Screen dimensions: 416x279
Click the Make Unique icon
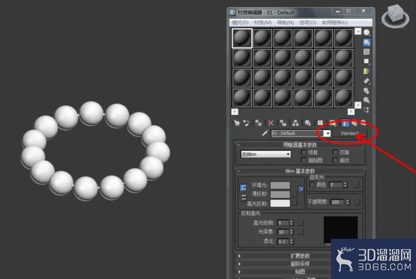295,123
